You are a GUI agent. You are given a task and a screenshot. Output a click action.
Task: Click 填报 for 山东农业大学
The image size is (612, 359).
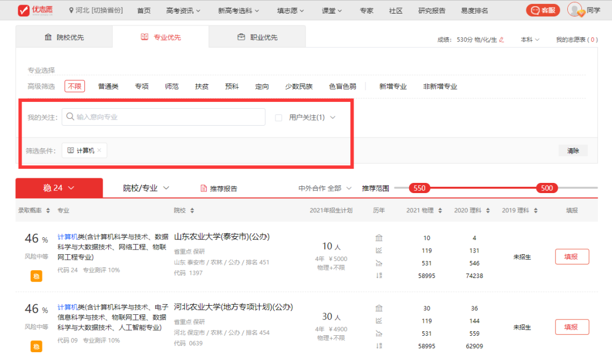tap(572, 257)
